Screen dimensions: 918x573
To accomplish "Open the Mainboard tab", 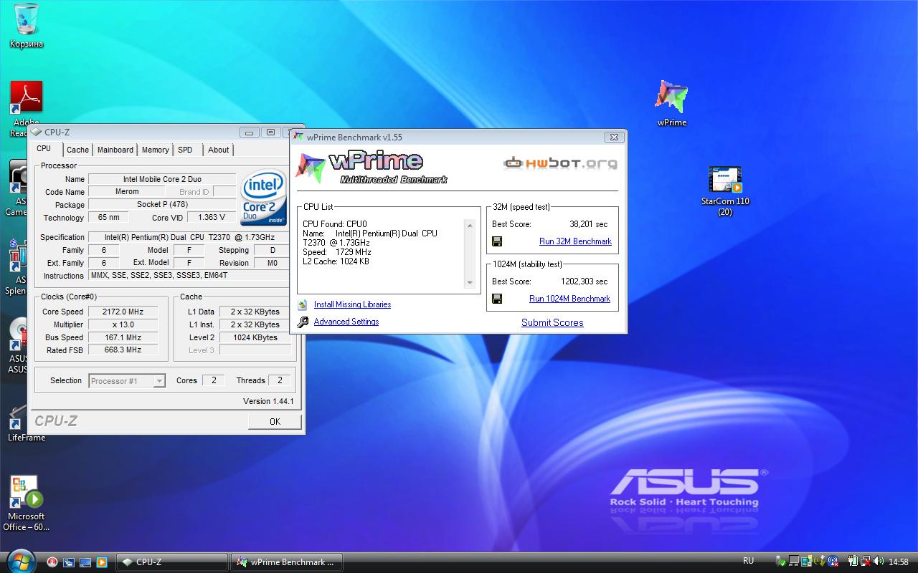I will [x=115, y=150].
